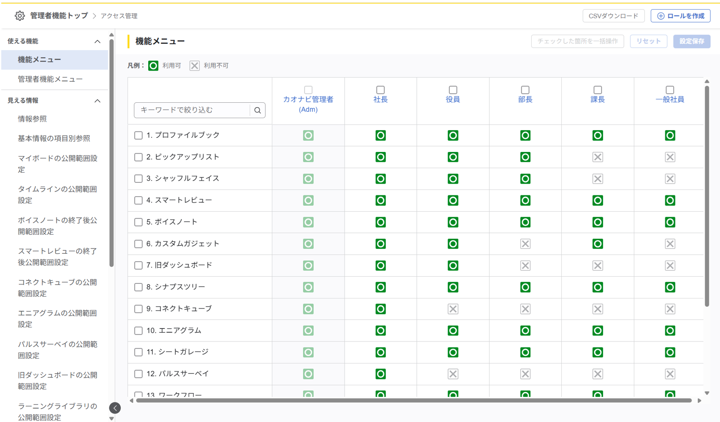Image resolution: width=720 pixels, height=422 pixels.
Task: Click the CSVダウンロード button
Action: click(x=613, y=16)
